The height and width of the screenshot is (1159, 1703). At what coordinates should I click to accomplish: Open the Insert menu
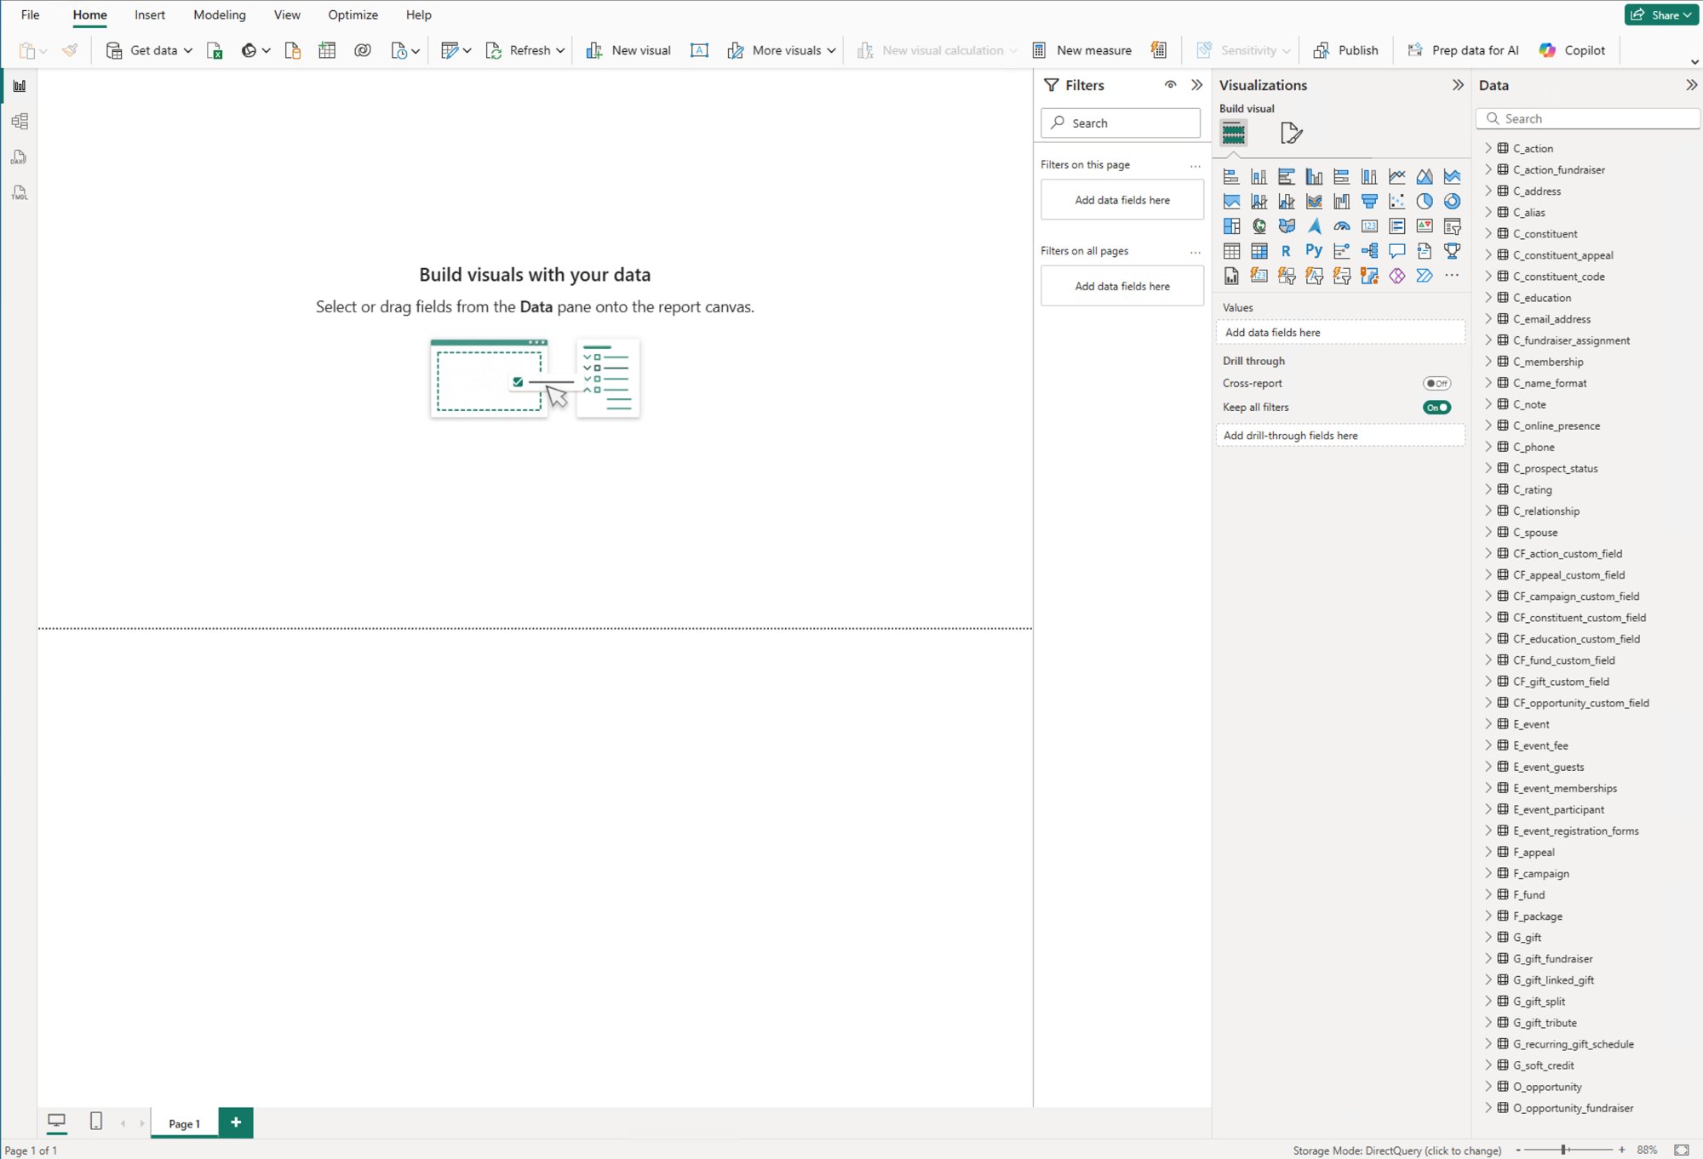(x=150, y=14)
